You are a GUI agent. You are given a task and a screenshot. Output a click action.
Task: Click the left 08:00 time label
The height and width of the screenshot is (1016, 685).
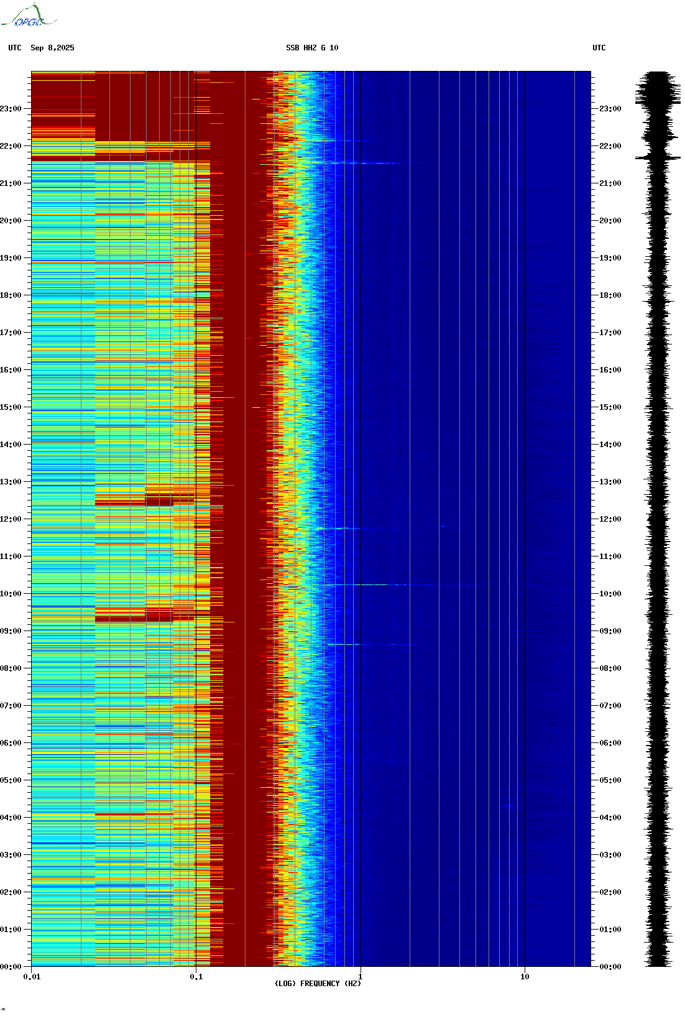click(x=11, y=668)
